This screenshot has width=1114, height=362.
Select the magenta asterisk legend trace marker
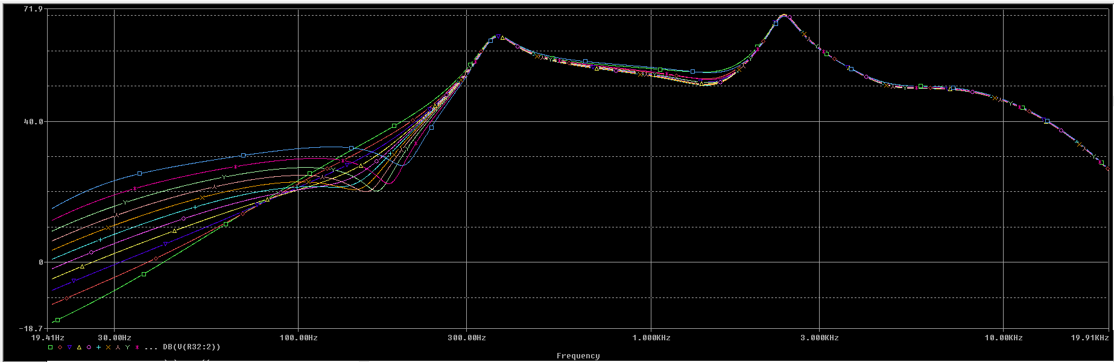pyautogui.click(x=138, y=348)
